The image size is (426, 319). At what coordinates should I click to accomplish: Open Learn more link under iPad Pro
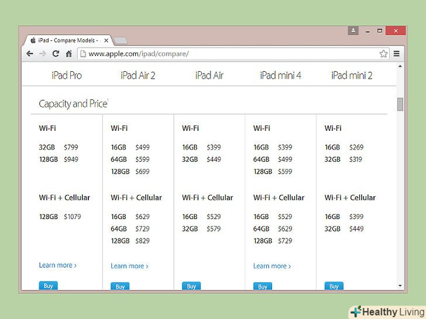[57, 265]
